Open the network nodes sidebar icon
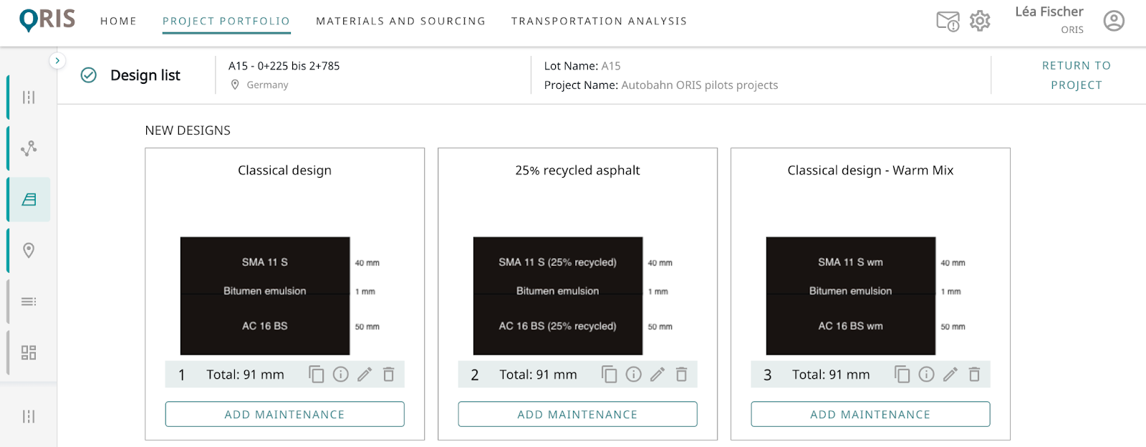 [x=29, y=148]
